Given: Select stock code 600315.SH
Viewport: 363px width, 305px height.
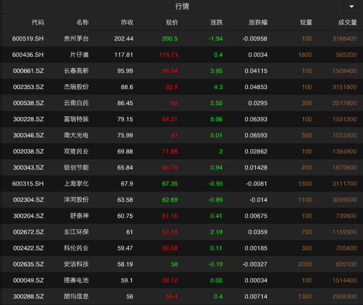Looking at the screenshot, I should (28, 184).
